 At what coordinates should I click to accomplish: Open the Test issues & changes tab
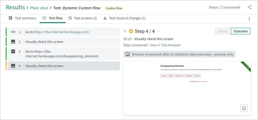pyautogui.click(x=127, y=18)
